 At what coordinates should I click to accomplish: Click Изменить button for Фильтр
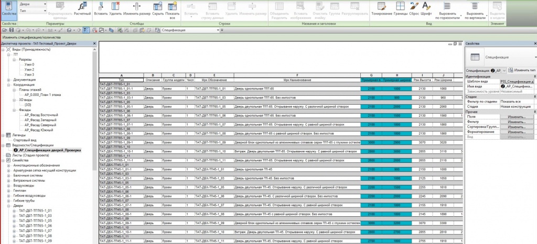point(517,121)
